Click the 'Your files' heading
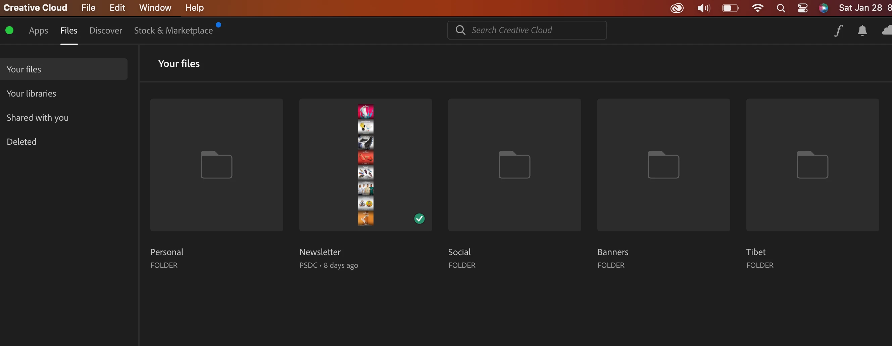 coord(179,64)
